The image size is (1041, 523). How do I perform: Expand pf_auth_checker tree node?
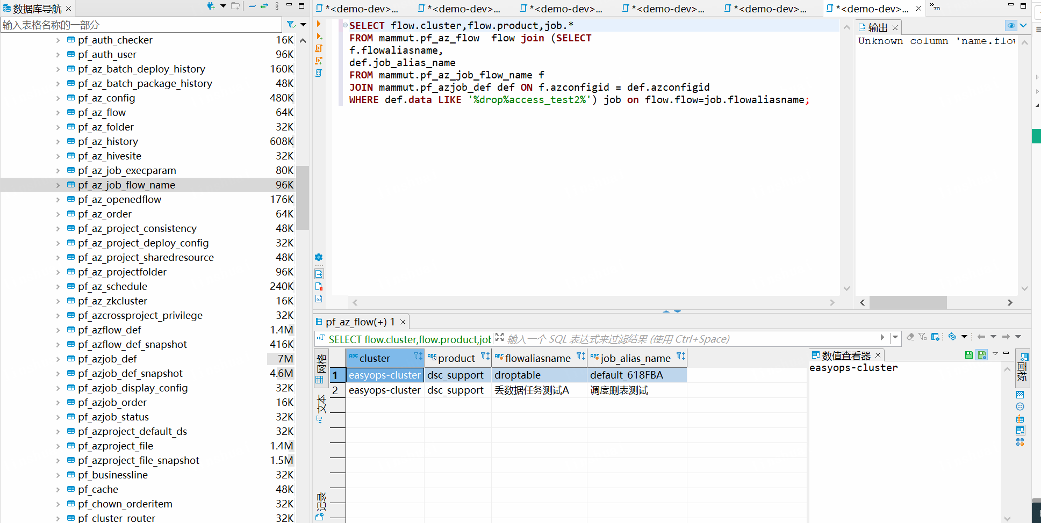[x=58, y=40]
